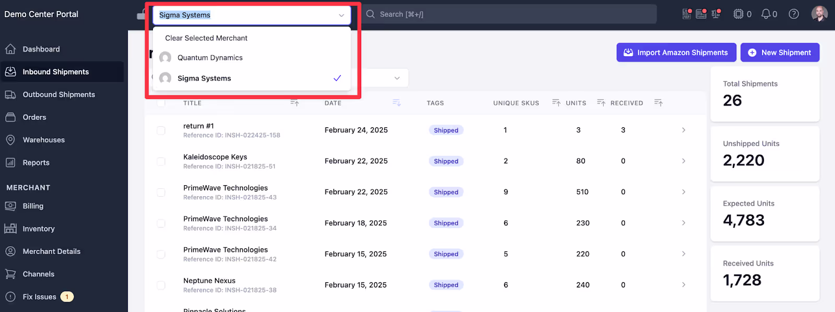The height and width of the screenshot is (312, 835).
Task: Expand the Neptune Nexus row chevron
Action: pyautogui.click(x=684, y=284)
